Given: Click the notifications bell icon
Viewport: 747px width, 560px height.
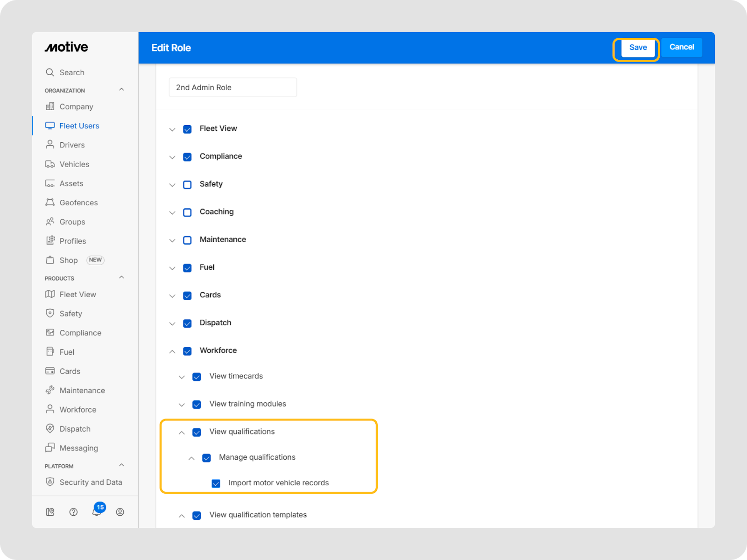Looking at the screenshot, I should click(96, 512).
